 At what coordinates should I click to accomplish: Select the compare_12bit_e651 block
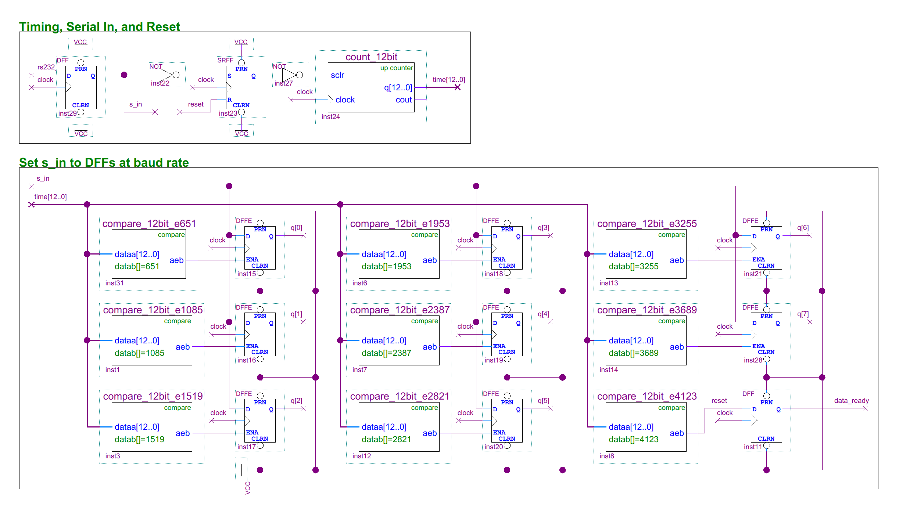148,254
